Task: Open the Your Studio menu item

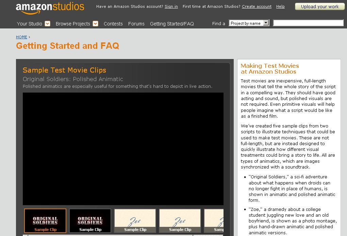Action: coord(30,24)
